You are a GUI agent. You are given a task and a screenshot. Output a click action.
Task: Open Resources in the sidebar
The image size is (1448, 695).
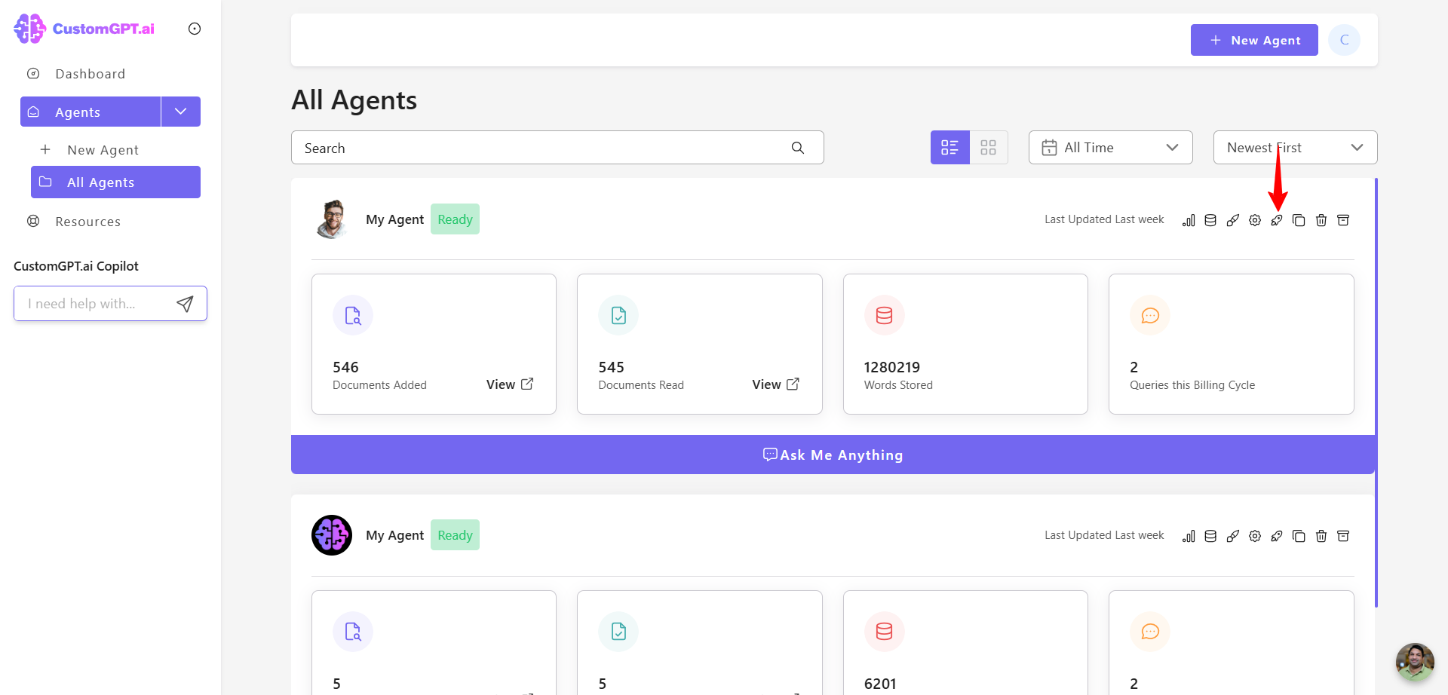tap(87, 222)
